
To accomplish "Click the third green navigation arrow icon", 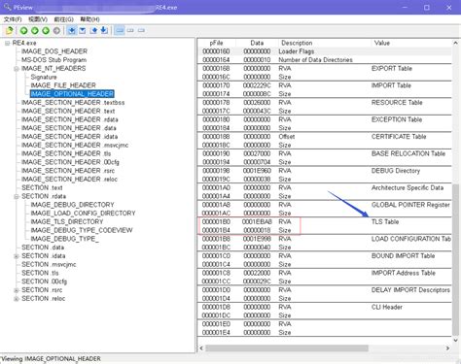I will [46, 31].
